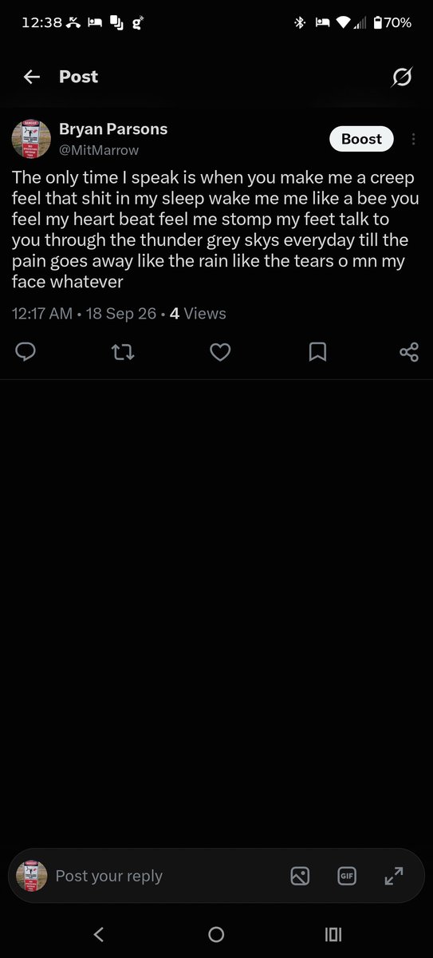Screen dimensions: 433x958
Task: Tap the back arrow next to Post
Action: tap(32, 77)
